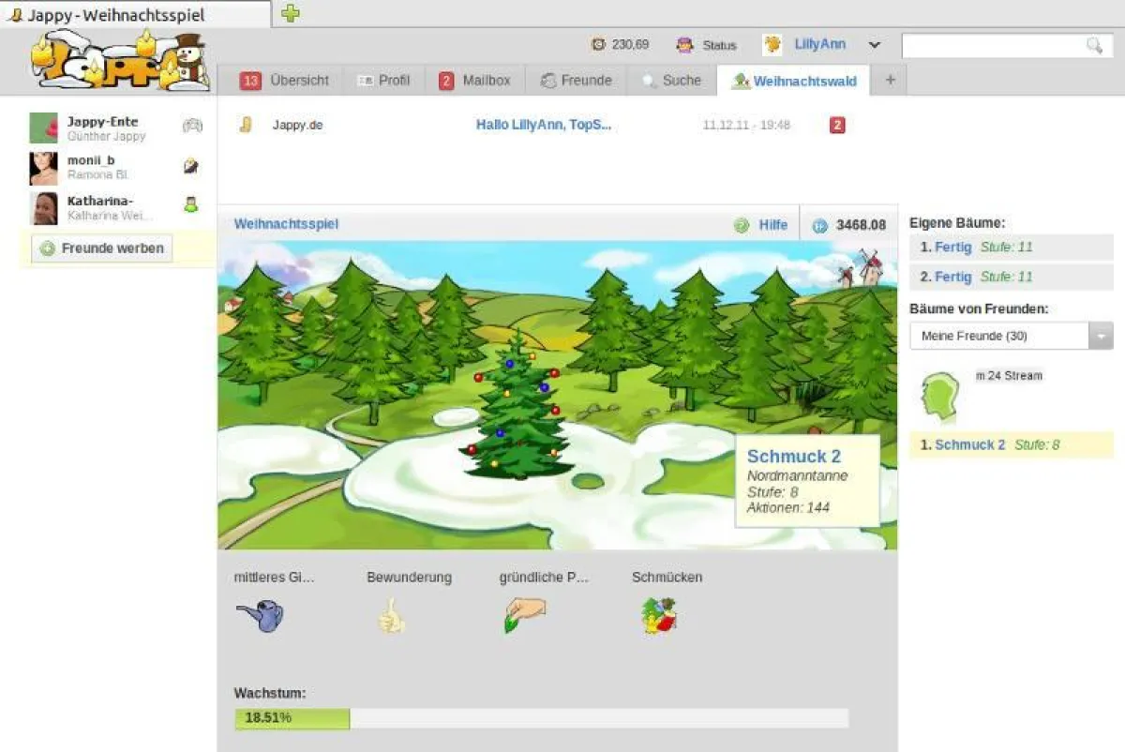This screenshot has width=1125, height=752.
Task: Click the pencil icon next to monii_b
Action: tap(192, 165)
